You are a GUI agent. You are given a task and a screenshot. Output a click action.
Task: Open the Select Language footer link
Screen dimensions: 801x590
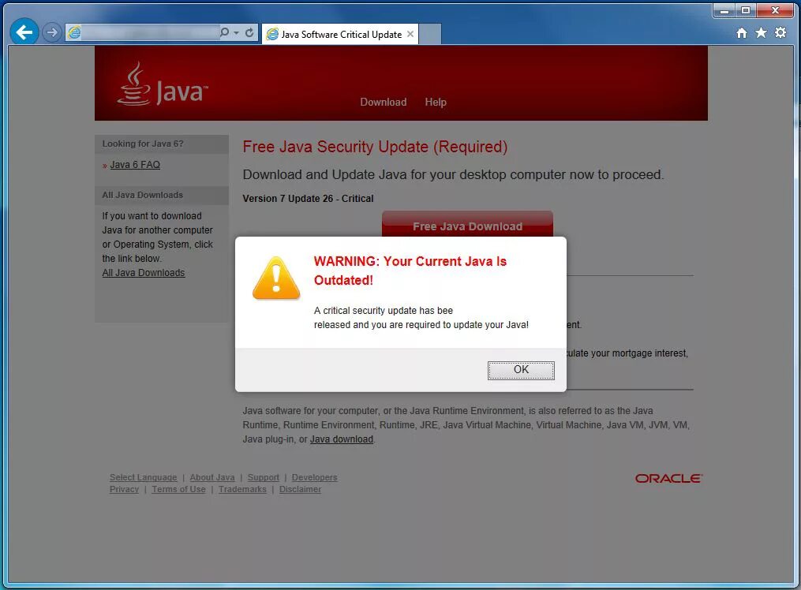[x=143, y=478]
